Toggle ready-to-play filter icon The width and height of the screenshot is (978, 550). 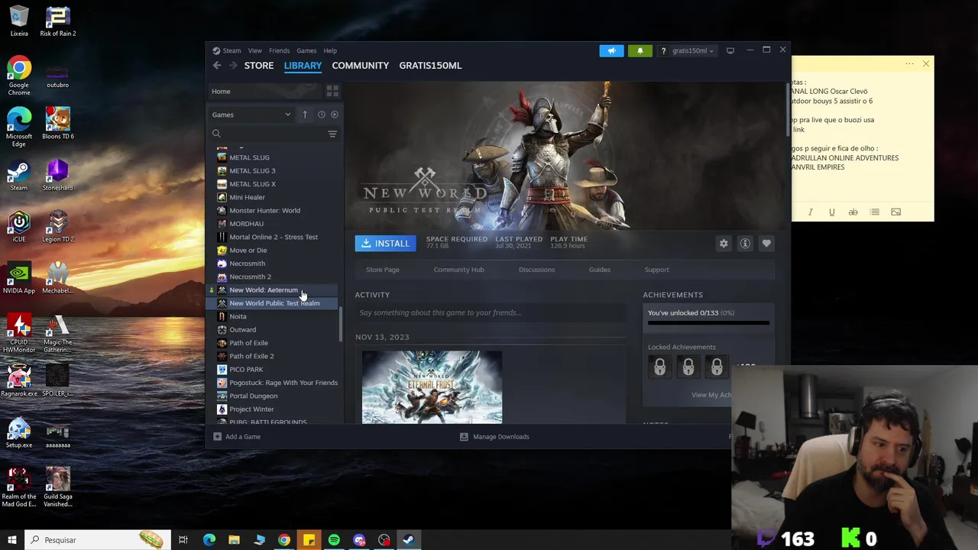pyautogui.click(x=335, y=115)
